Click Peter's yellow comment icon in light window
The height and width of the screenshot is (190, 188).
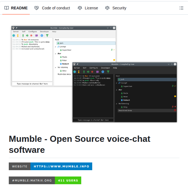coord(114,60)
